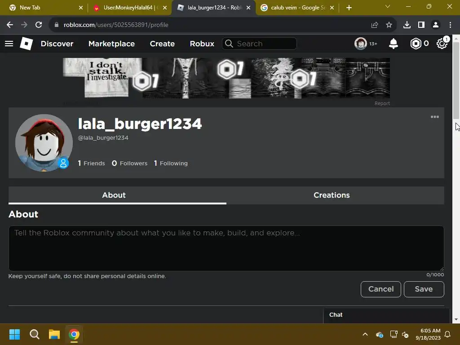
Task: Open the Robux balance icon
Action: click(x=416, y=44)
